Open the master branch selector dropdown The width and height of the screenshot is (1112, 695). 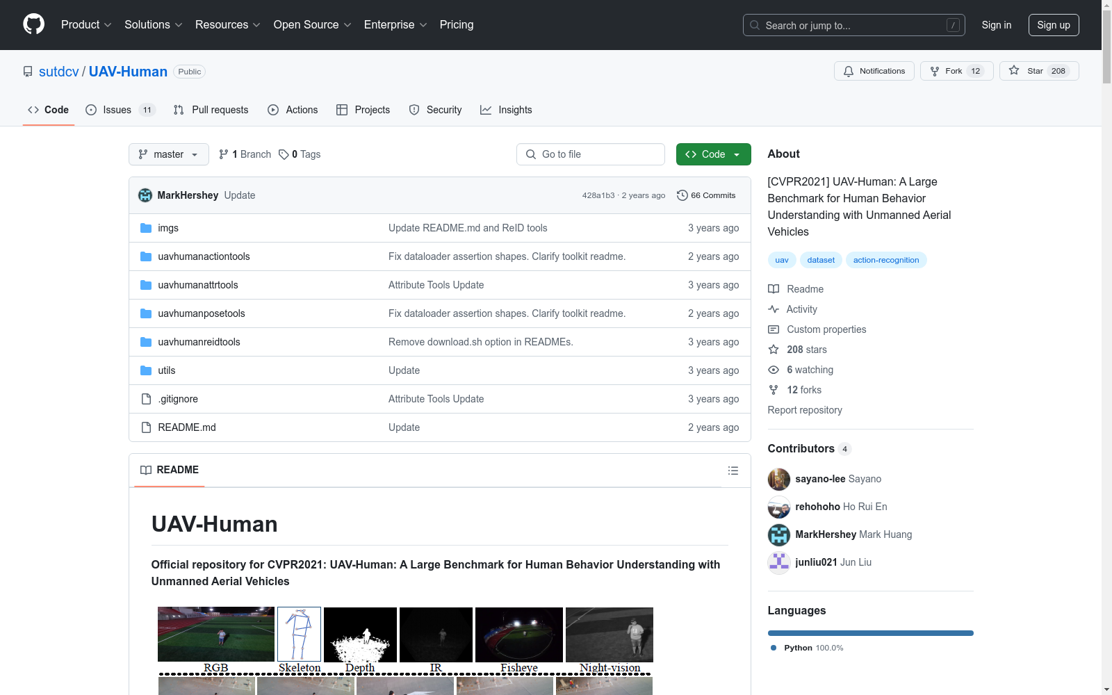[169, 154]
